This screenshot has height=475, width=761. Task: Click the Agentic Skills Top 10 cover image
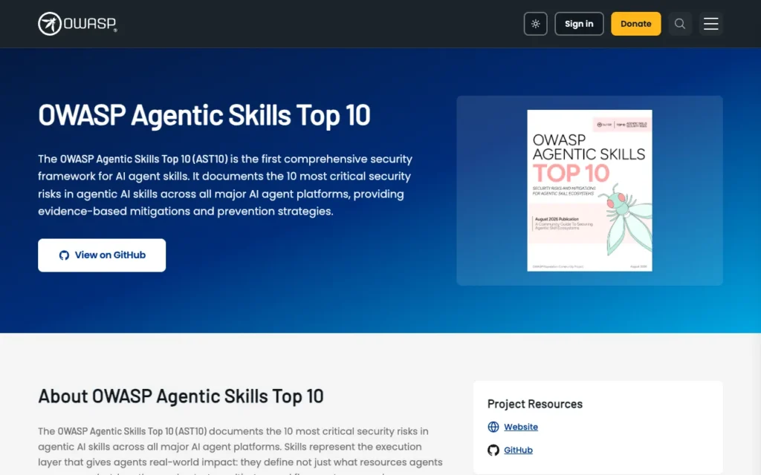(x=589, y=191)
